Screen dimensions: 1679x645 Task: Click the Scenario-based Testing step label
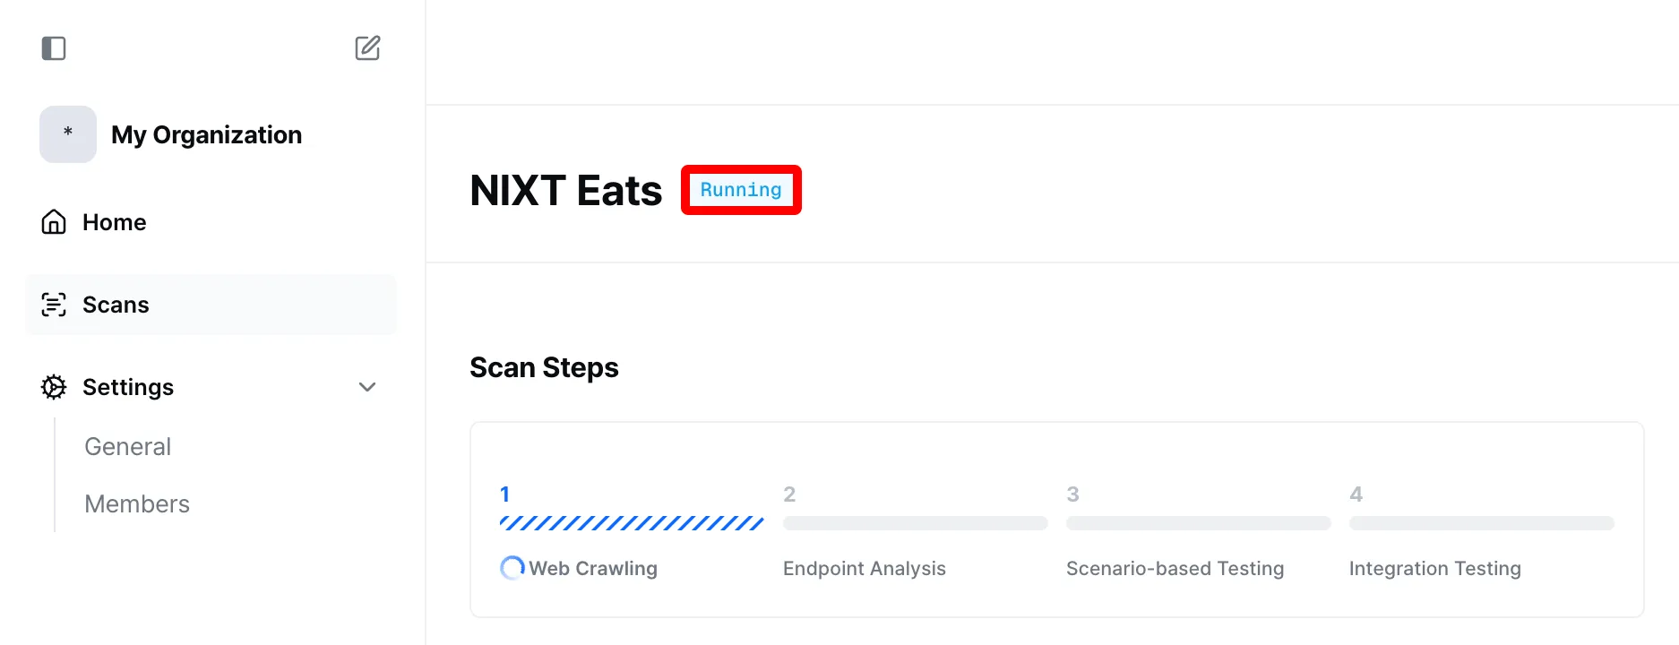(1175, 568)
